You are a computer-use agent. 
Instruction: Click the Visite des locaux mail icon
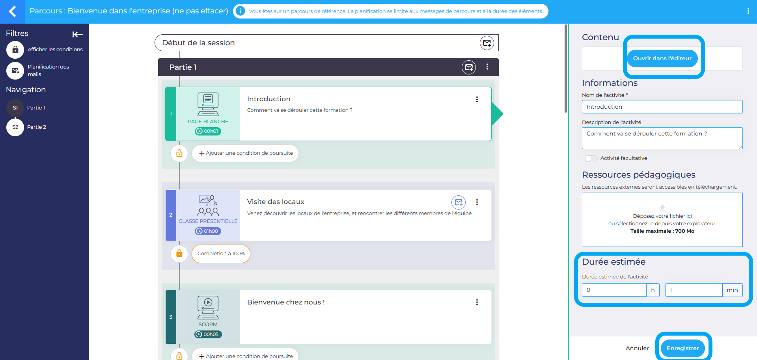[x=458, y=202]
